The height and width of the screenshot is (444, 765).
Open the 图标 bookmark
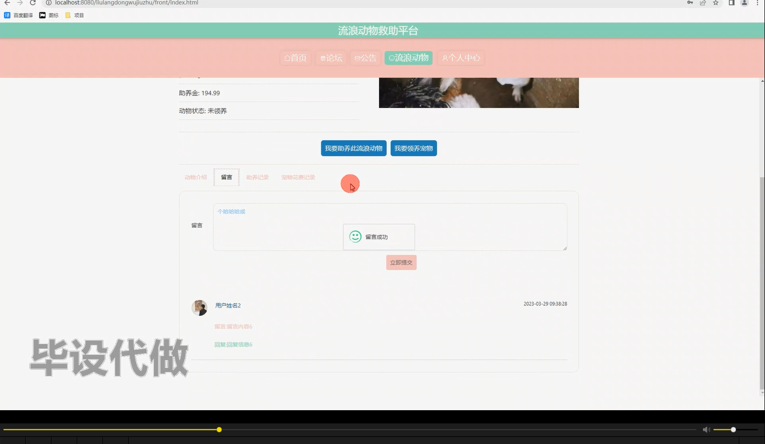coord(49,15)
